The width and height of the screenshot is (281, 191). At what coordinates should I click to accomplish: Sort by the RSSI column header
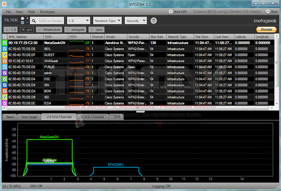point(79,37)
